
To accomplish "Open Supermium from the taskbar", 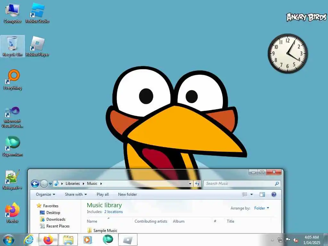I will coord(108,240).
